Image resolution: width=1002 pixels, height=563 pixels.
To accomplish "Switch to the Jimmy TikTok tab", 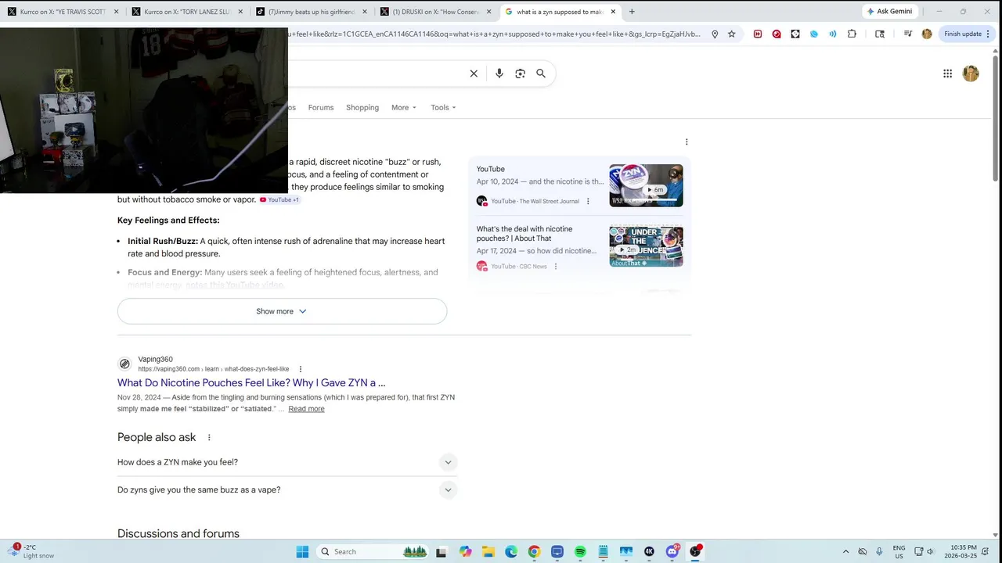I will click(x=312, y=12).
